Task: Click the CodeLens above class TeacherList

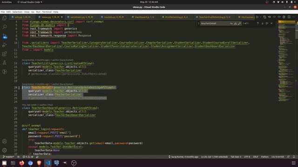Action: click(47, 60)
